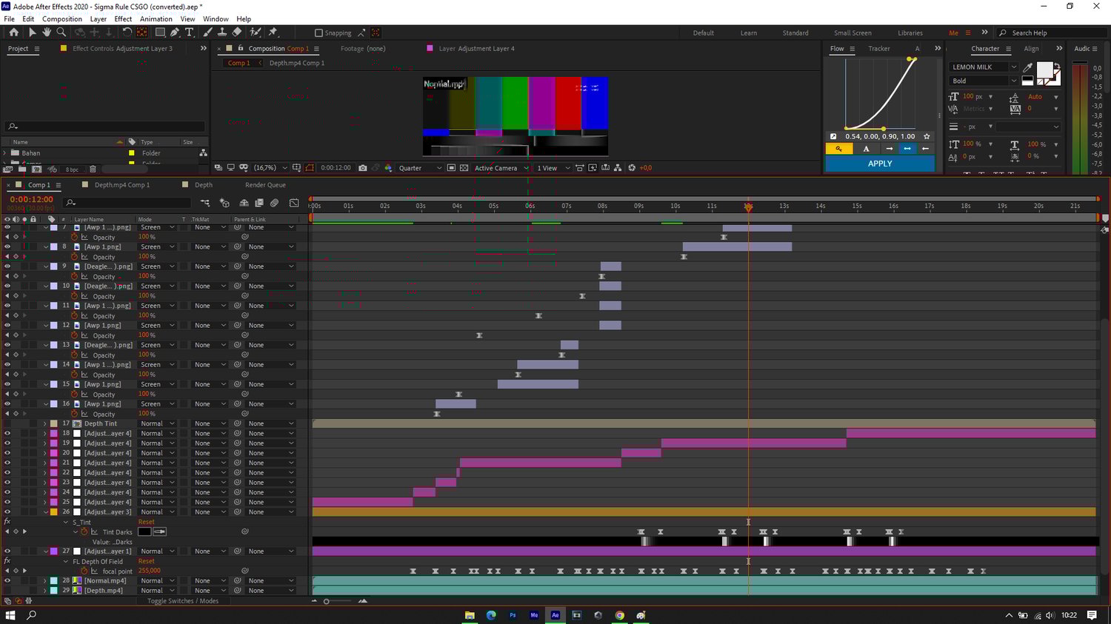The image size is (1111, 624).
Task: Open the LEMON MILK font dropdown
Action: click(984, 67)
